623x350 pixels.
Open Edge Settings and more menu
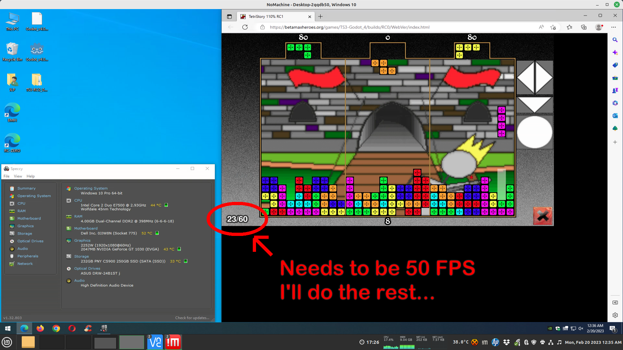(x=614, y=27)
